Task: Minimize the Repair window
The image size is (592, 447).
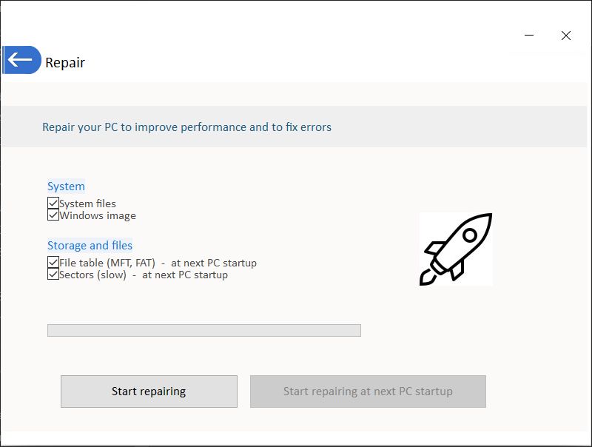Action: coord(529,36)
